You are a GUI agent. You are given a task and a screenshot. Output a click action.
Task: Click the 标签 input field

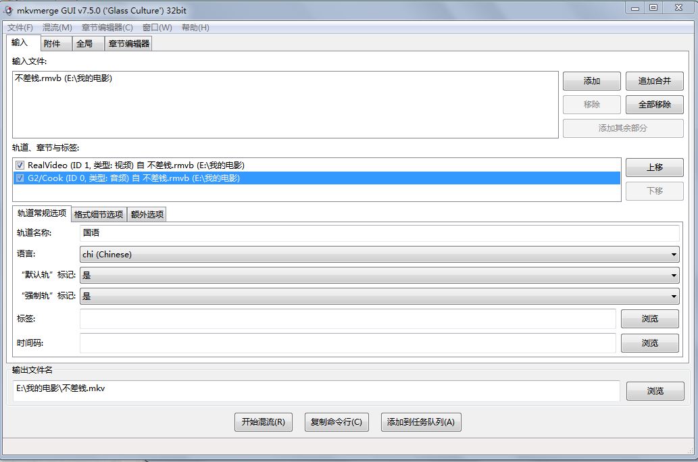[348, 319]
